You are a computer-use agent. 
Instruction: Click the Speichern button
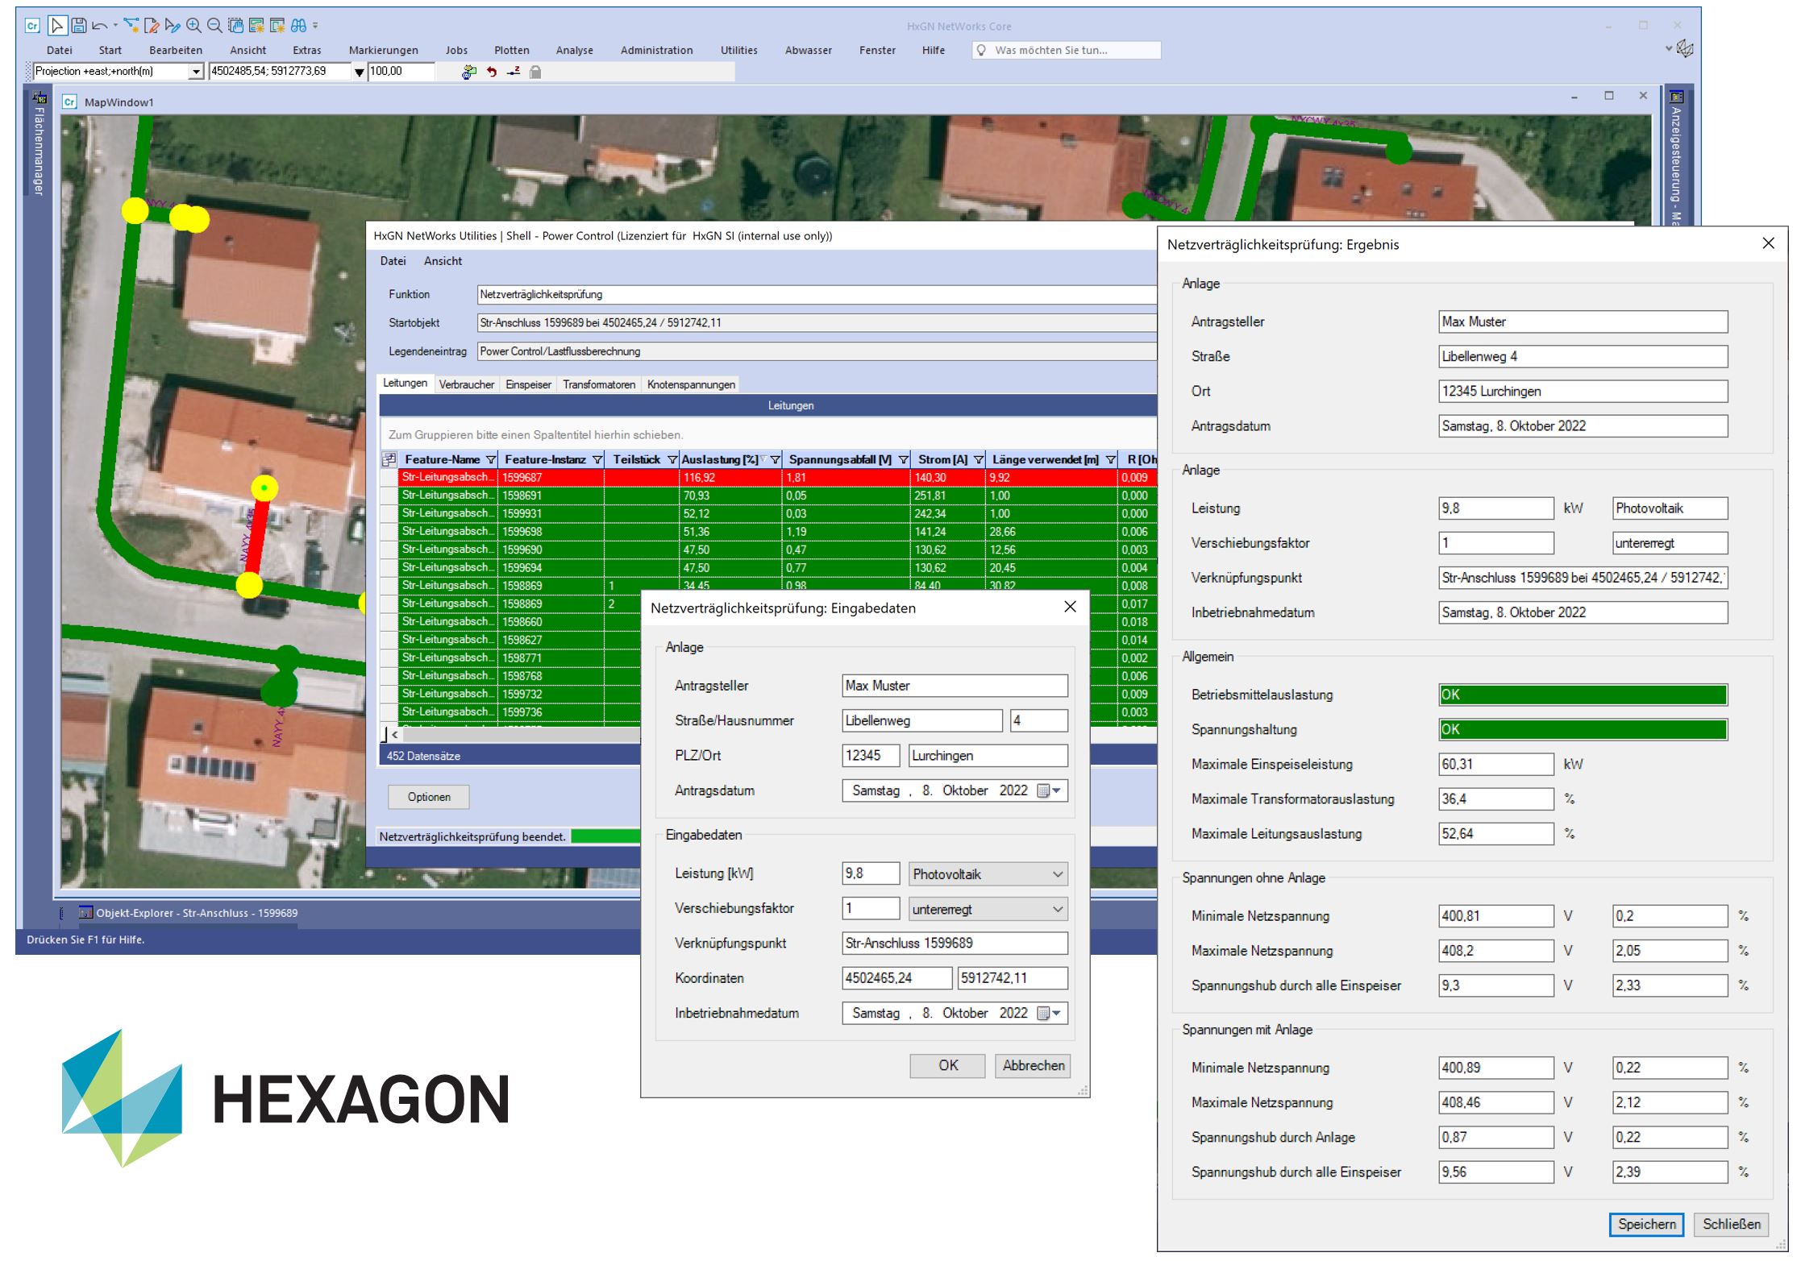(1645, 1224)
